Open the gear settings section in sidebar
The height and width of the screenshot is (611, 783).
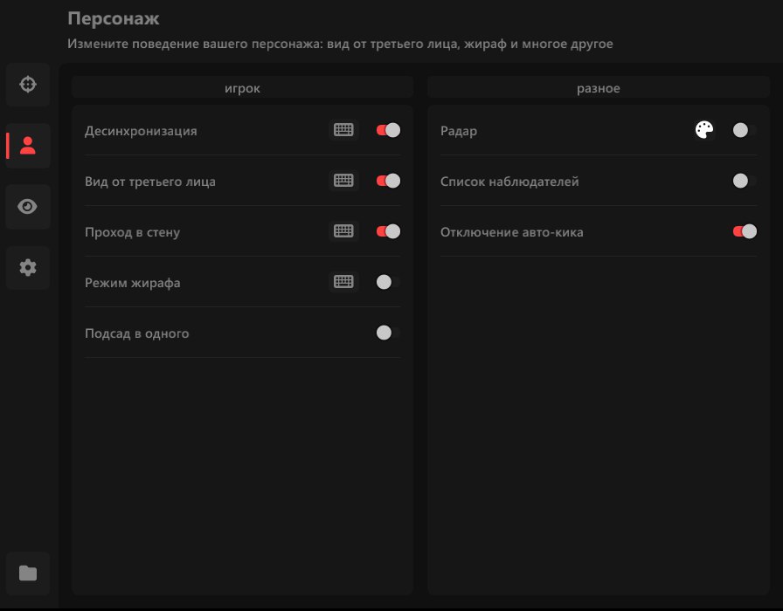(28, 268)
